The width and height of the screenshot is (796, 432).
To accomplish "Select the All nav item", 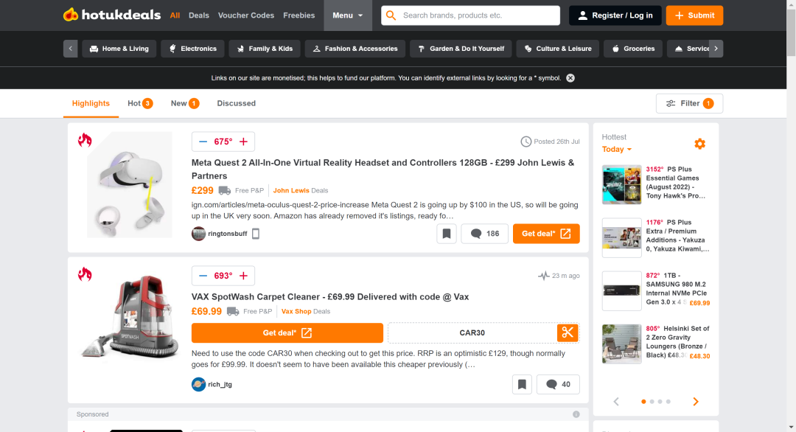I will [175, 15].
